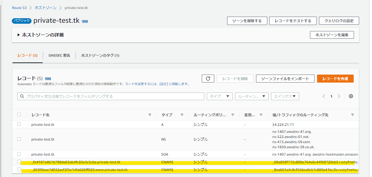Click _69a859f715c800a764e6c44f69720eb5 CNAME value
This screenshot has width=372, height=177.
point(315,162)
